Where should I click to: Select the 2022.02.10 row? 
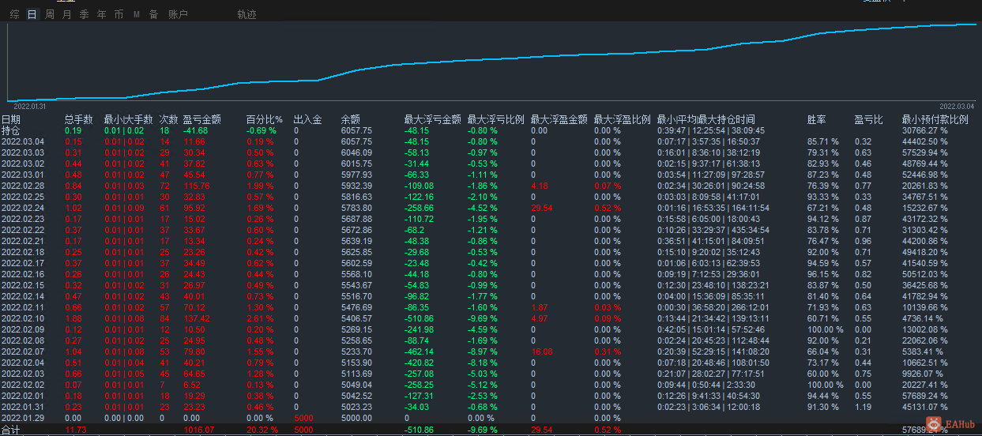click(x=491, y=318)
